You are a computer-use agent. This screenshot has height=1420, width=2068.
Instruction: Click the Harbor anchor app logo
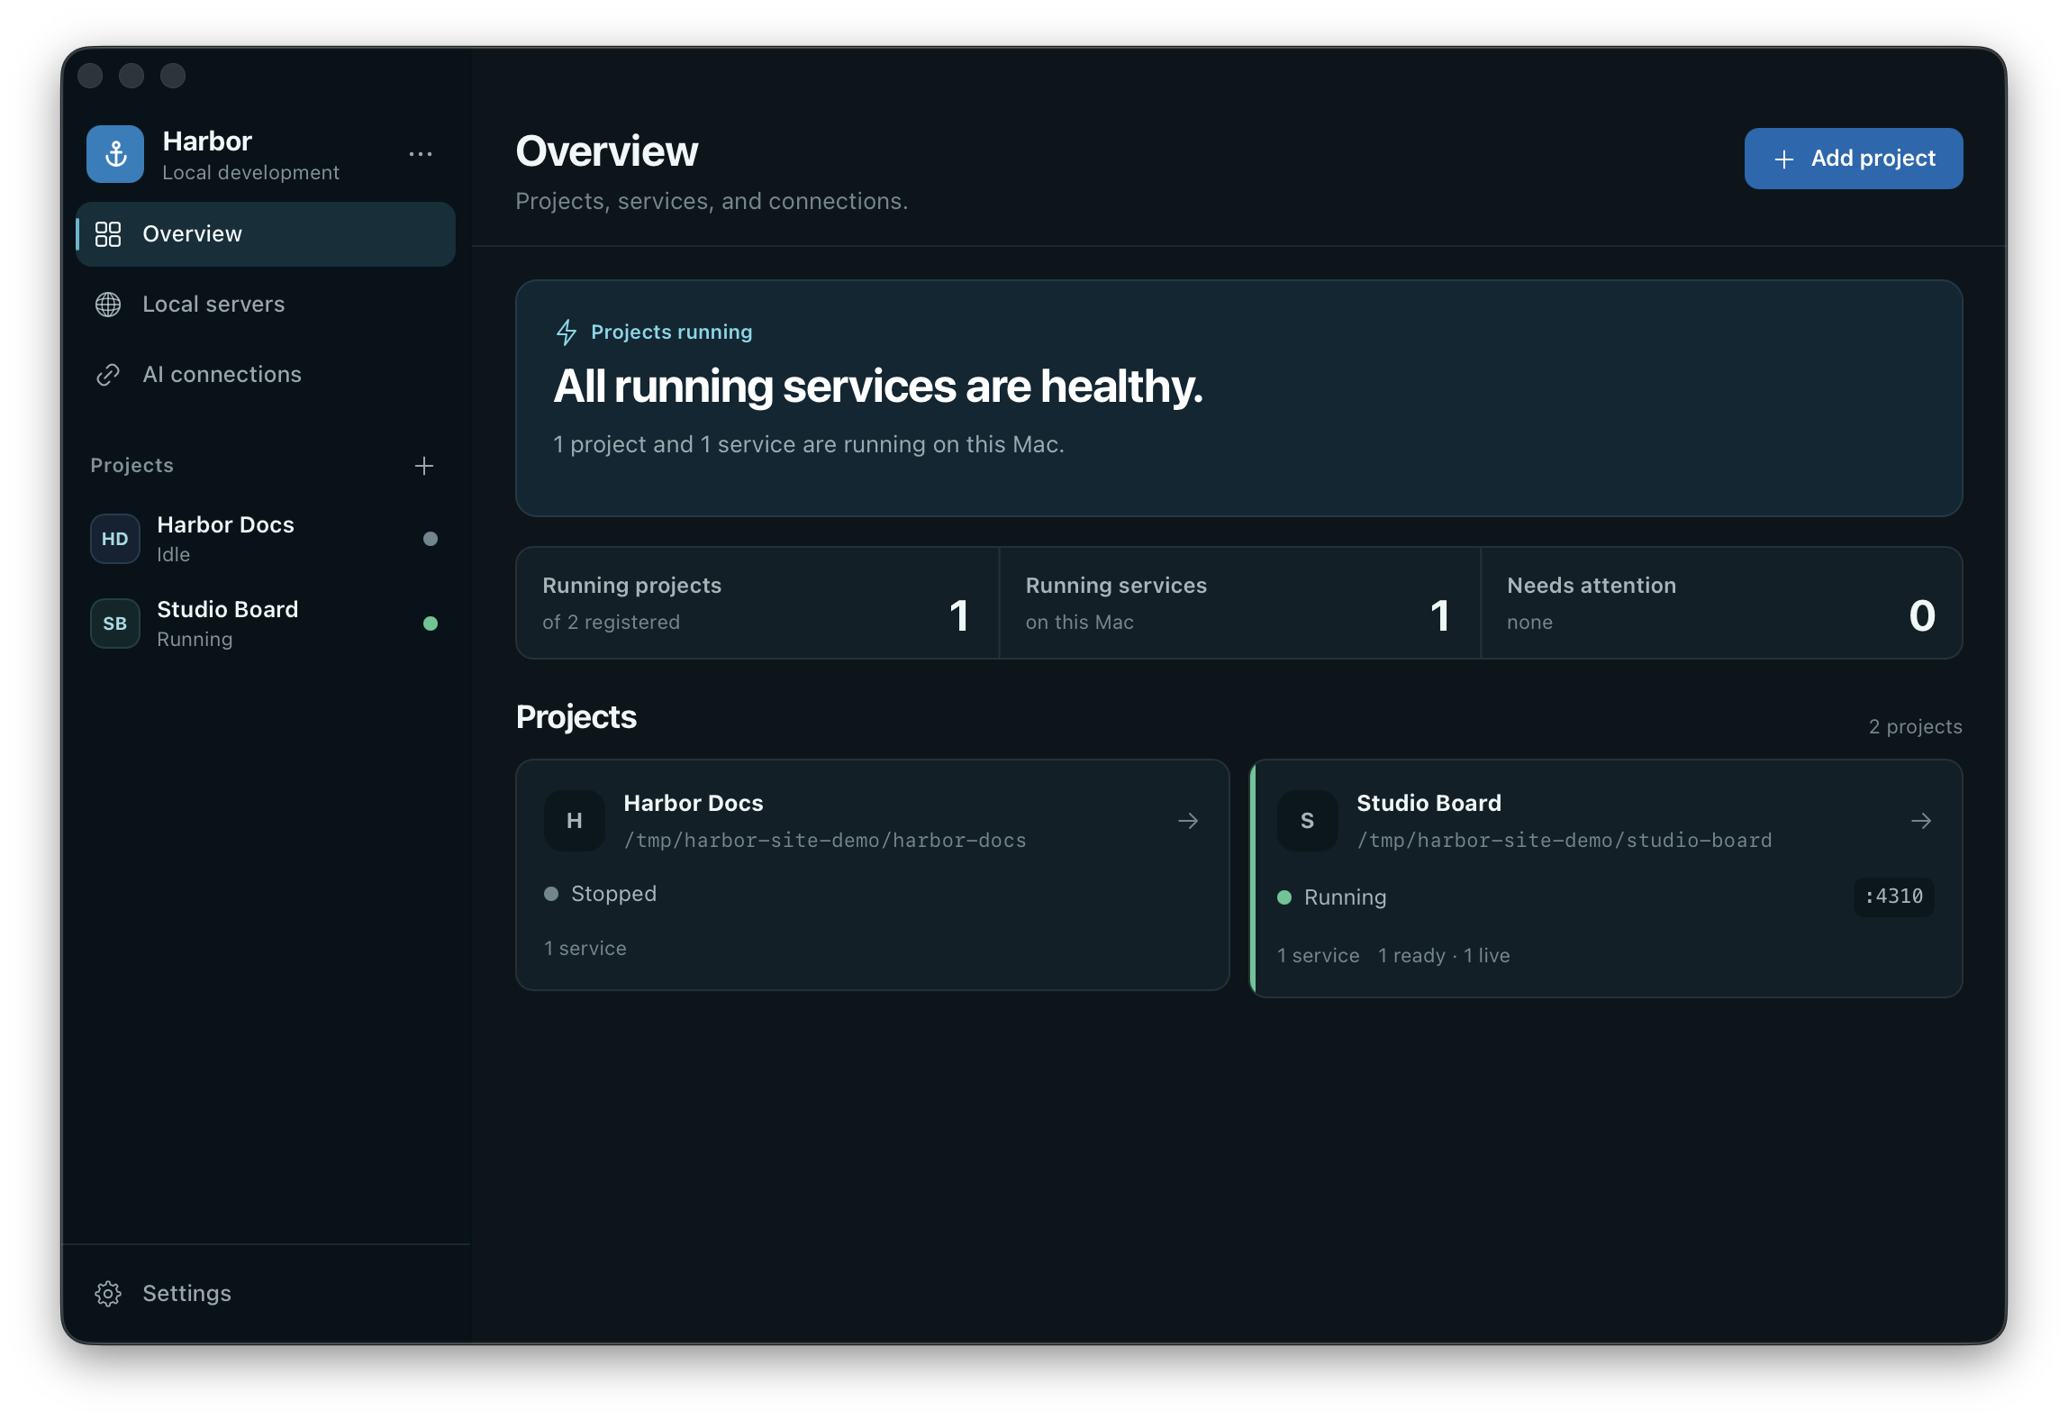tap(115, 154)
